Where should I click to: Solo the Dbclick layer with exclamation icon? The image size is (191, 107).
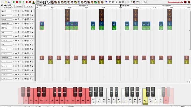(21, 36)
